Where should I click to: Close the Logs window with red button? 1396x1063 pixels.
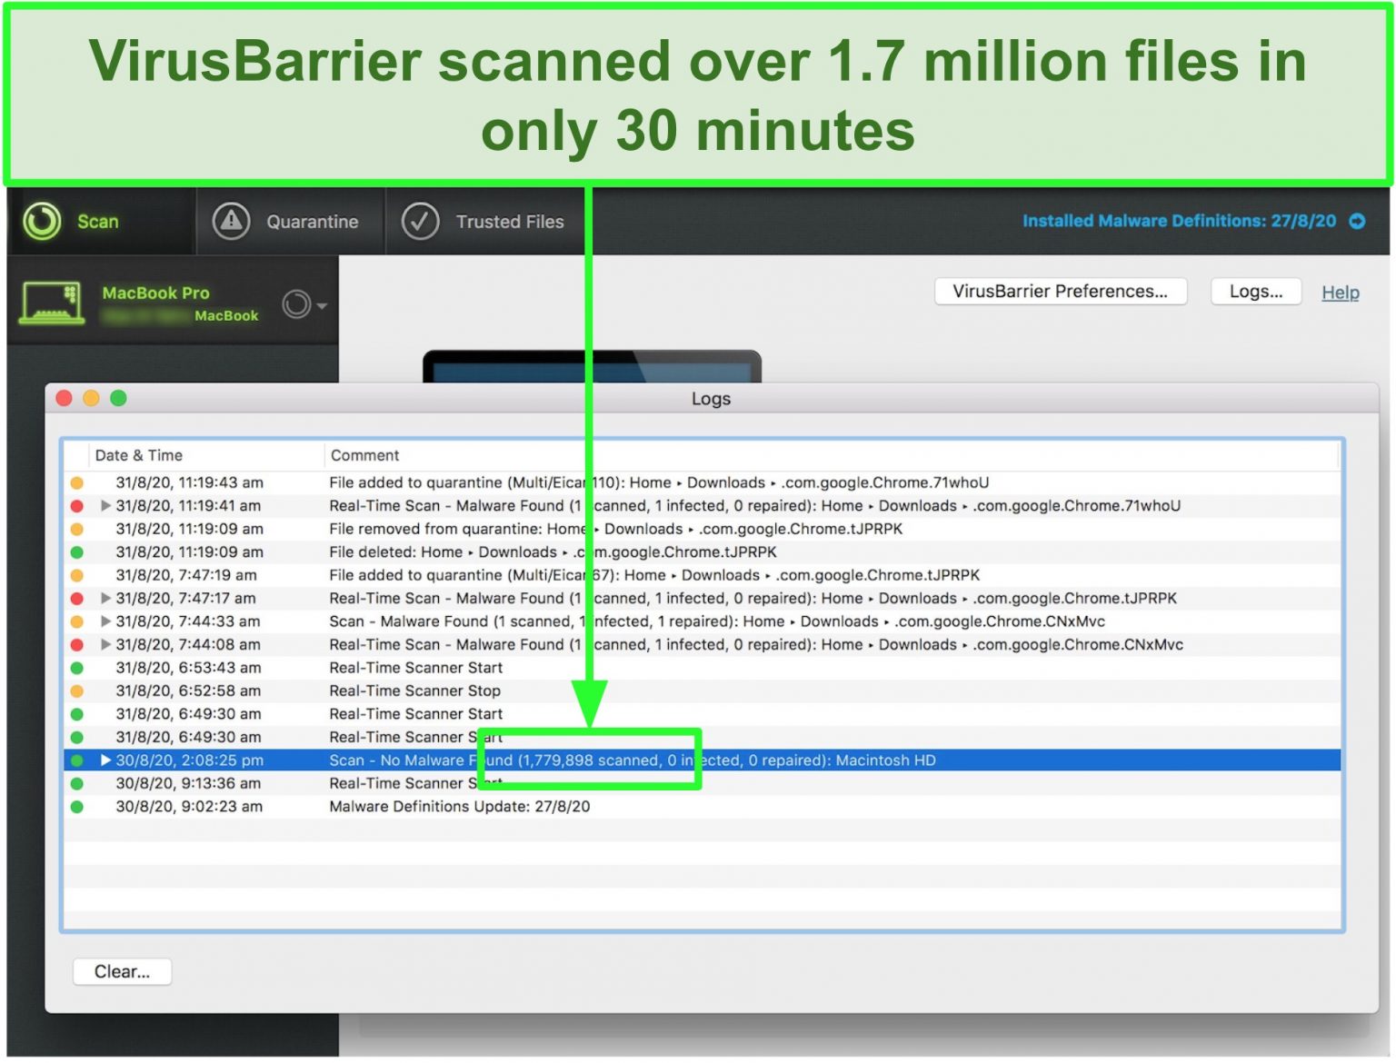65,398
